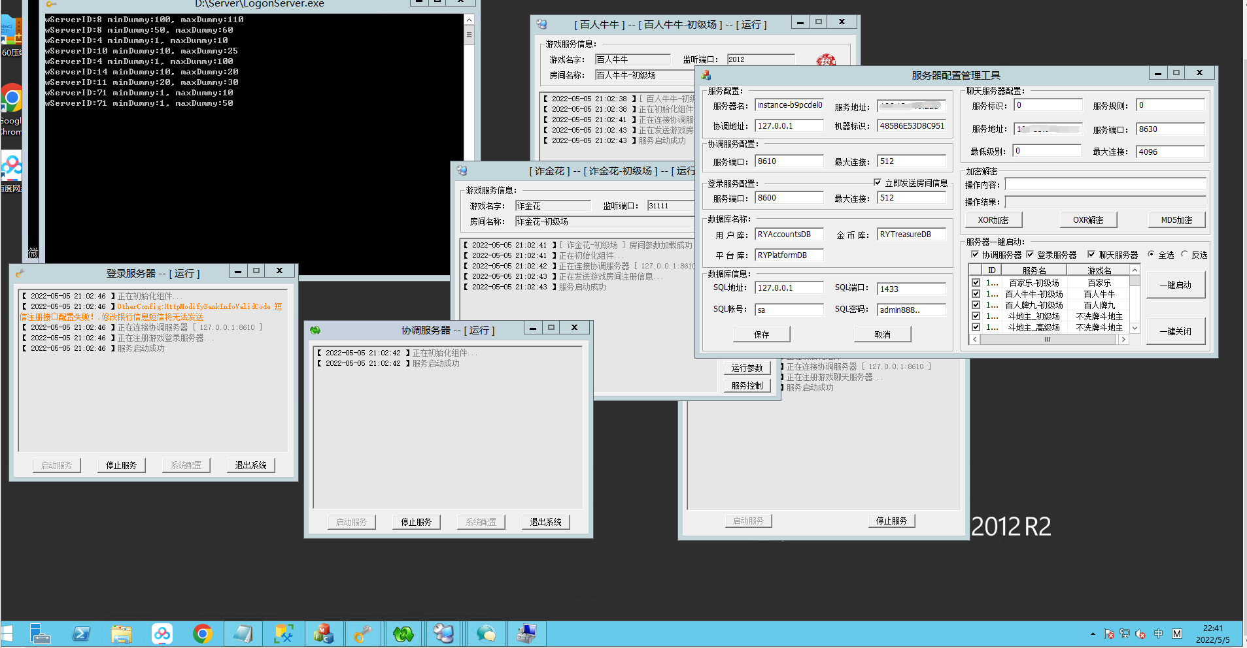Launch PowerShell from the taskbar
Image resolution: width=1247 pixels, height=648 pixels.
81,634
